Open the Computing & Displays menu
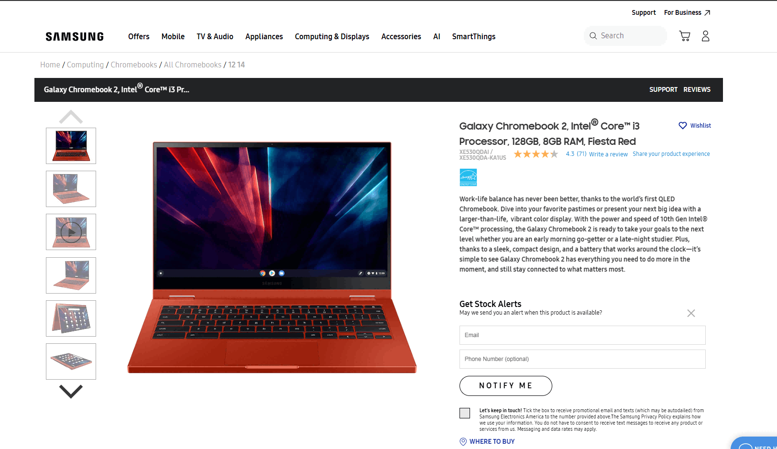Image resolution: width=777 pixels, height=449 pixels. tap(332, 36)
